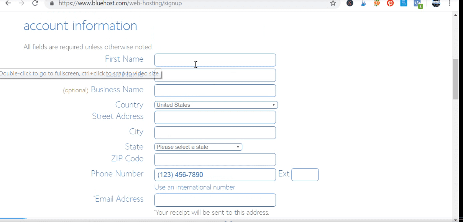Open the blue sail-shaped extension
This screenshot has height=222, width=463.
click(363, 3)
